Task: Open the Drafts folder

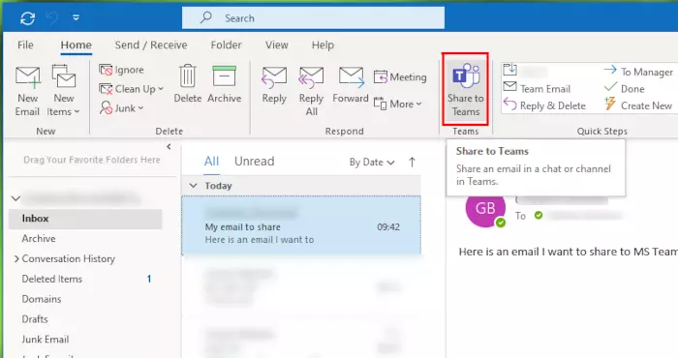Action: click(35, 319)
